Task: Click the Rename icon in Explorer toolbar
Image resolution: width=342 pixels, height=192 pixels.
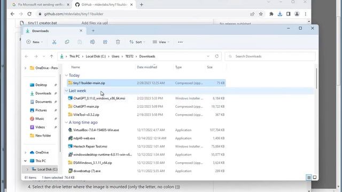Action: tap(92, 42)
